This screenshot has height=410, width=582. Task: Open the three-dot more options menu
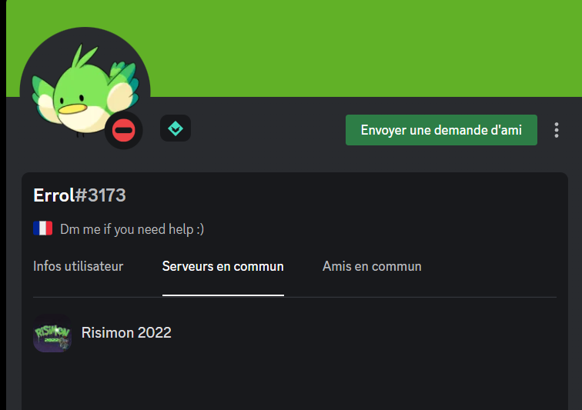tap(556, 130)
